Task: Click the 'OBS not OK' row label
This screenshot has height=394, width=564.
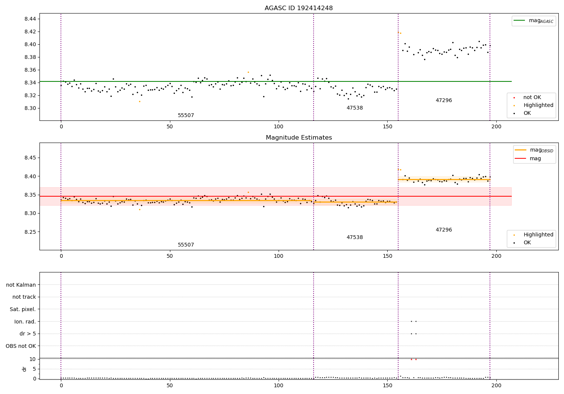Action: (21, 346)
